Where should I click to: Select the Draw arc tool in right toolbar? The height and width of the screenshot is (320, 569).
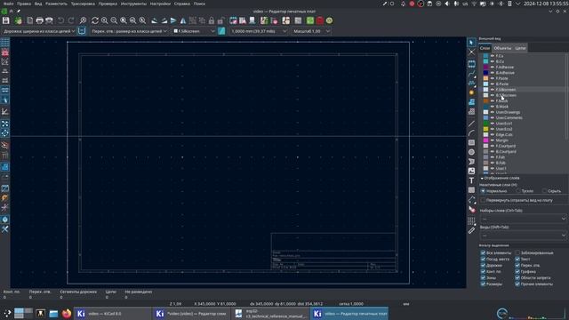tap(471, 133)
